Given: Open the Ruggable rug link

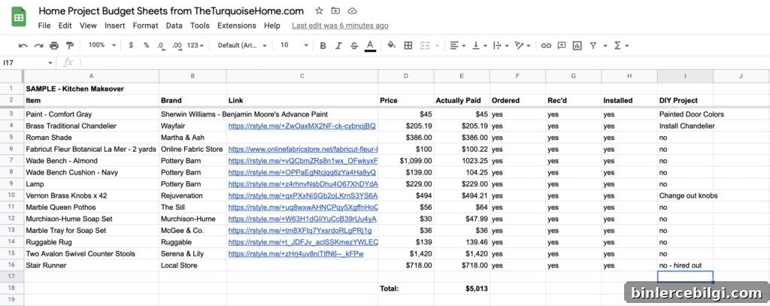Looking at the screenshot, I should [x=303, y=242].
